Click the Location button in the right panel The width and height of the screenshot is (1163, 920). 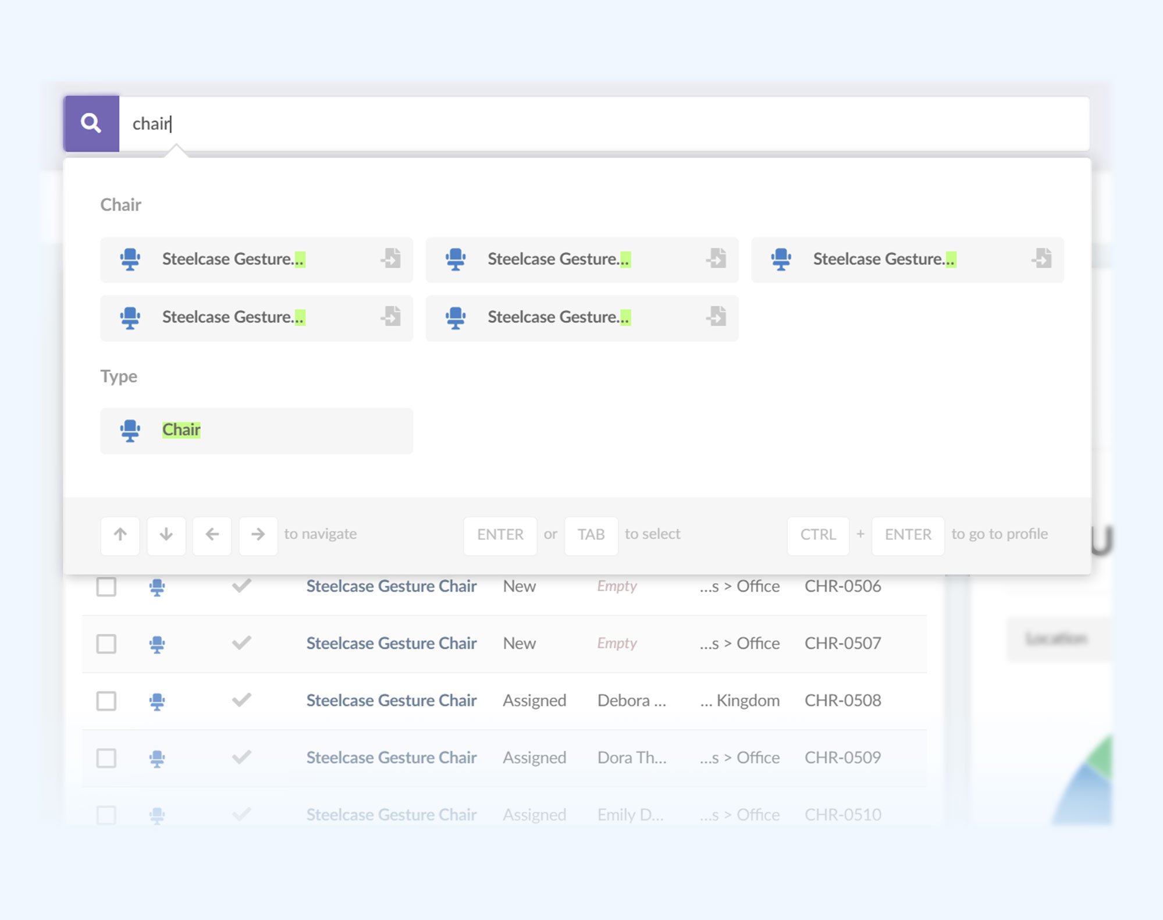pyautogui.click(x=1058, y=639)
